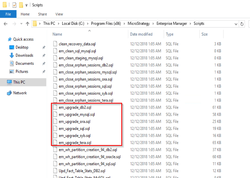Click file icon of em_clean_staging_mysql.sql
250x178 pixels.
(55, 58)
